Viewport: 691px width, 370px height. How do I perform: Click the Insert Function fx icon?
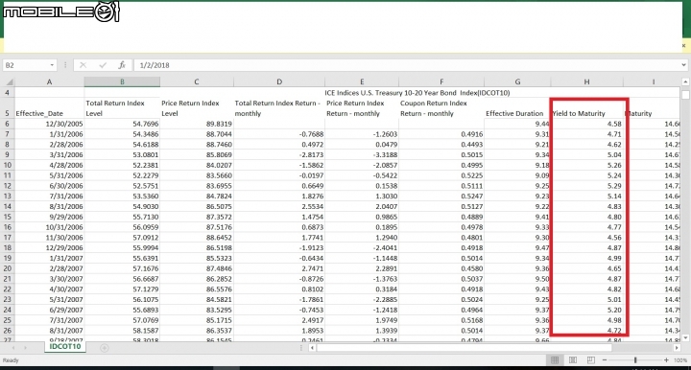(x=122, y=65)
